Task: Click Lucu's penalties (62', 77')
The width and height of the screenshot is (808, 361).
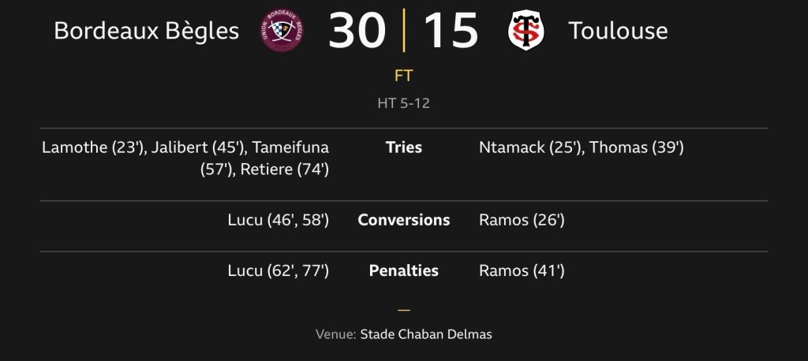Action: pos(278,271)
